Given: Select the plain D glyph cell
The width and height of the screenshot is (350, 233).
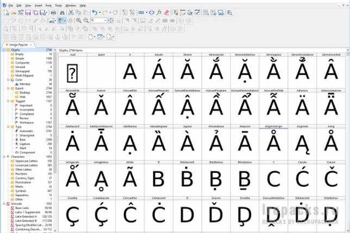Looking at the screenshot, I should pyautogui.click(x=187, y=215).
